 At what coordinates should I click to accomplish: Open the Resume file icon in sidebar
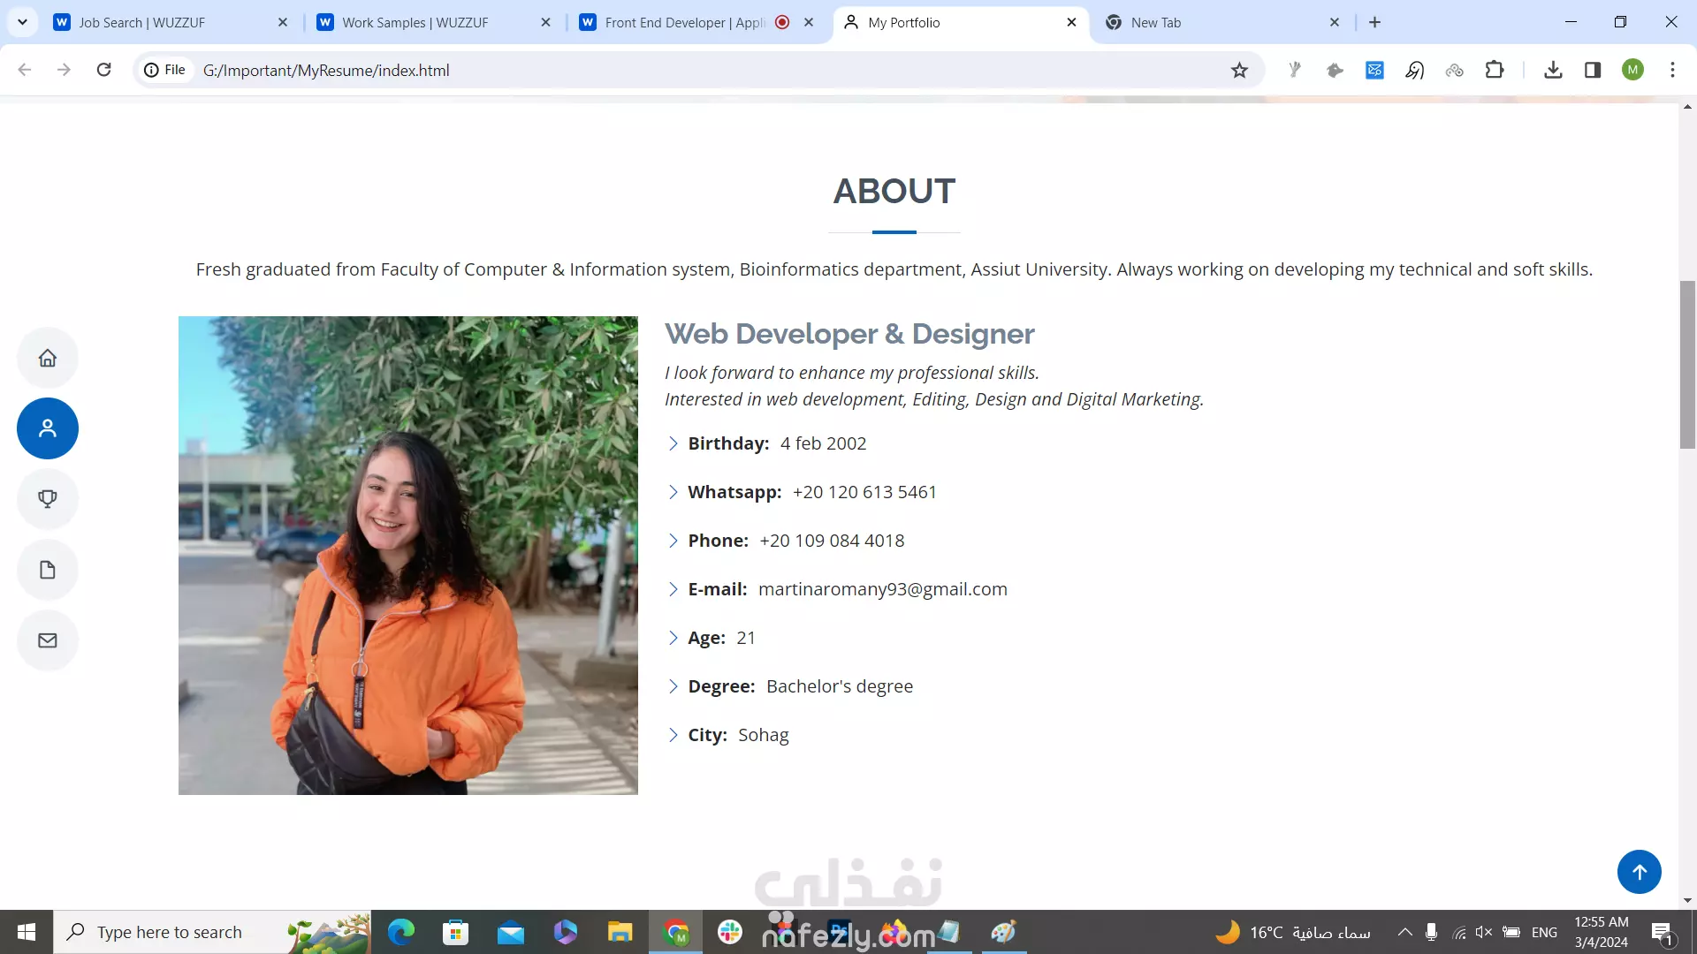pyautogui.click(x=48, y=570)
